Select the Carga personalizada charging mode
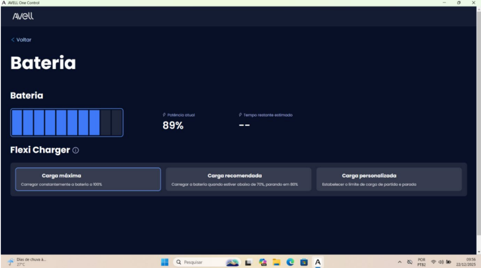Screen dimensions: 481x268 pos(389,179)
